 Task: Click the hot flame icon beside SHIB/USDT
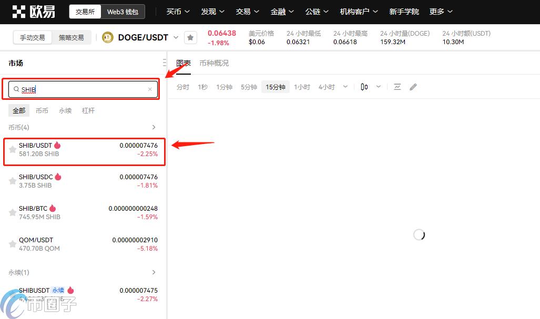(57, 145)
